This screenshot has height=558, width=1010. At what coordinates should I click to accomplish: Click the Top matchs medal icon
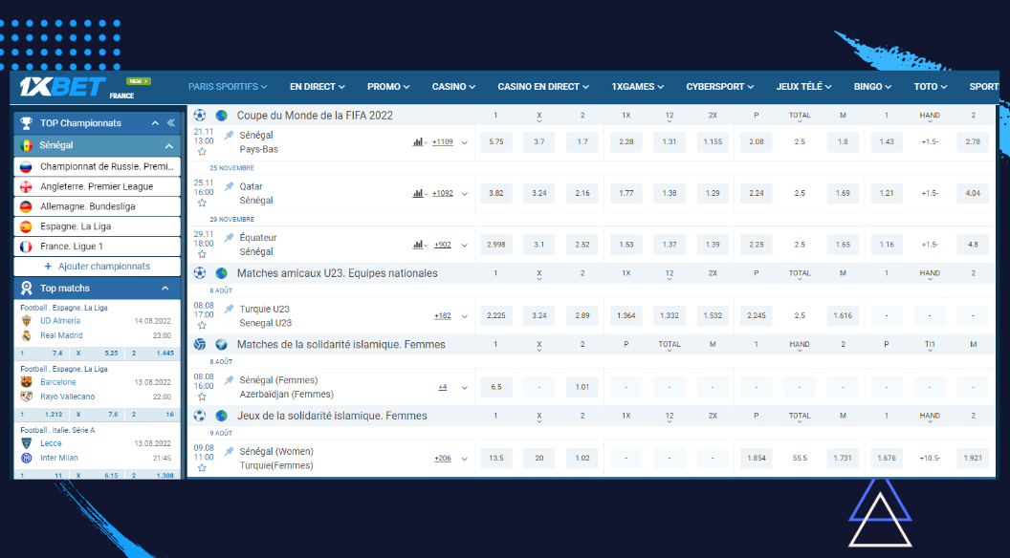point(27,289)
